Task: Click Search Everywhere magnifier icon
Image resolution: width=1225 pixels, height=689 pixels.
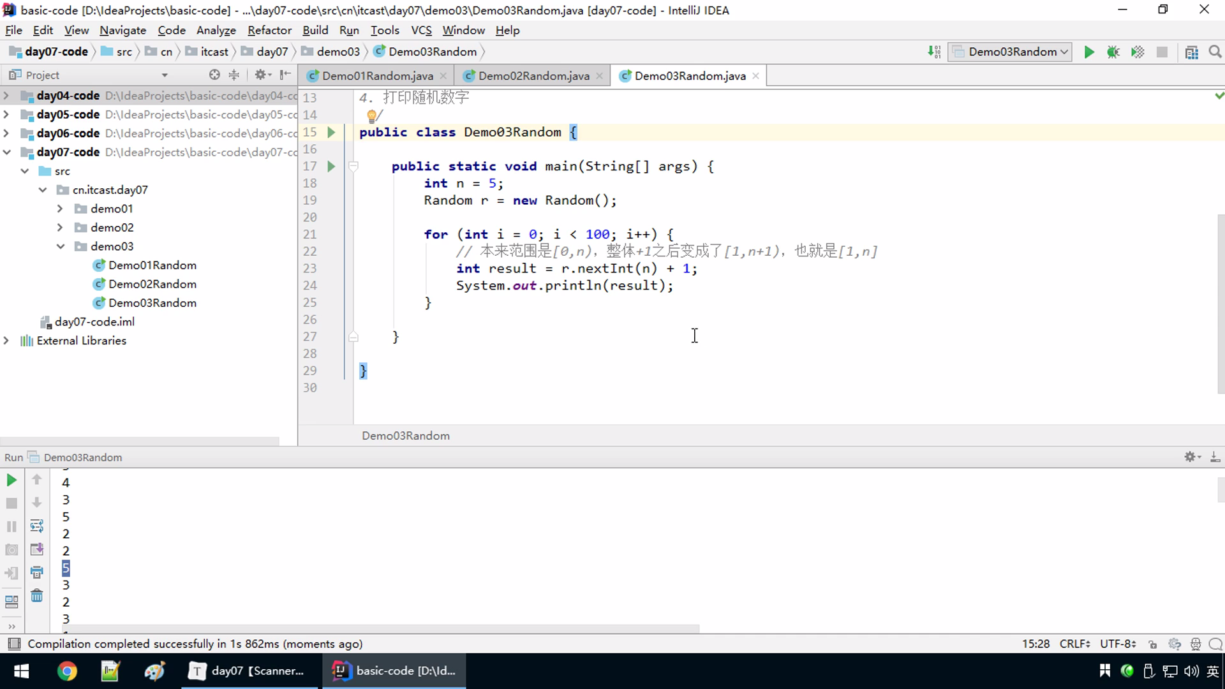Action: [1215, 52]
